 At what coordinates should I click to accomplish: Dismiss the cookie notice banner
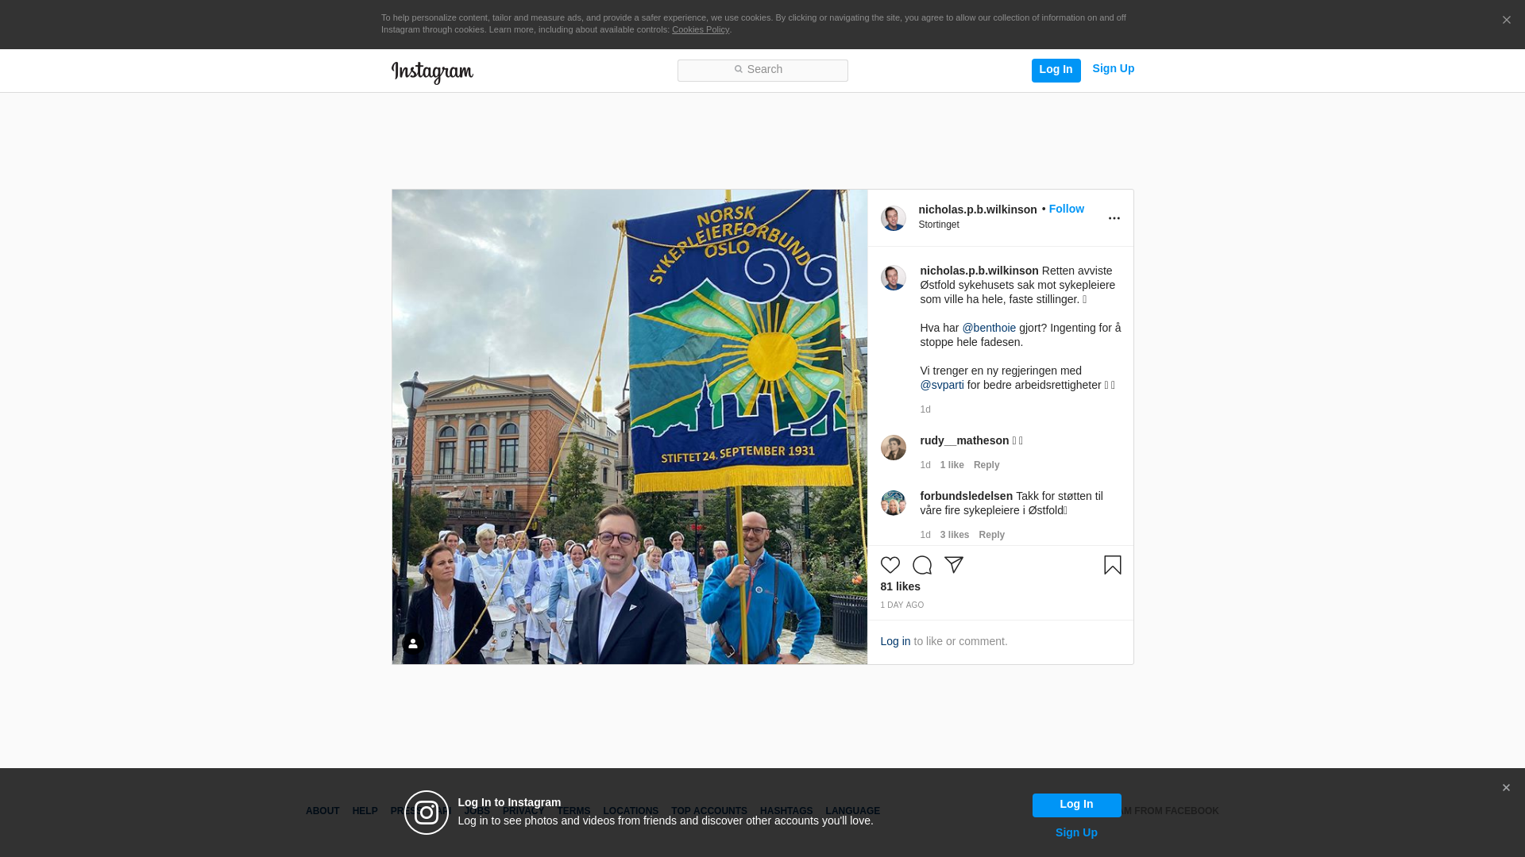tap(1506, 21)
